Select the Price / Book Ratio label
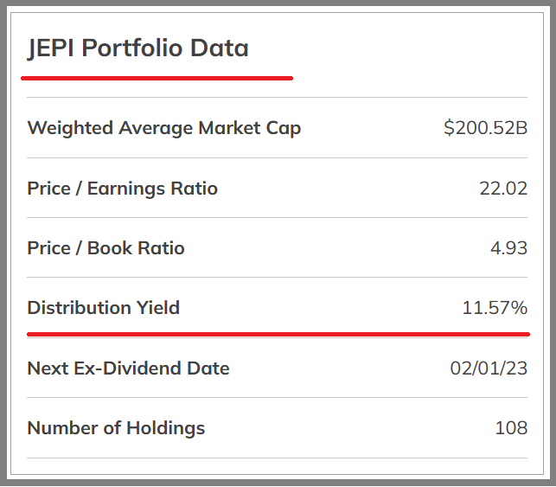Screen dimensions: 556x487 pyautogui.click(x=106, y=248)
